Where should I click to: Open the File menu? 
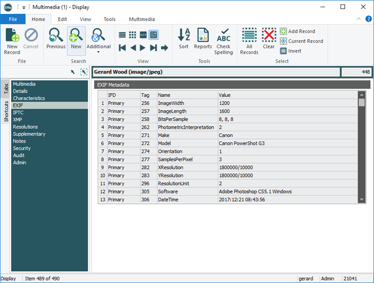click(x=12, y=19)
